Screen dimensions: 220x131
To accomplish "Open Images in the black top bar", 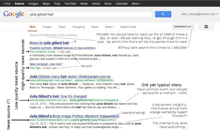I will (33, 4).
